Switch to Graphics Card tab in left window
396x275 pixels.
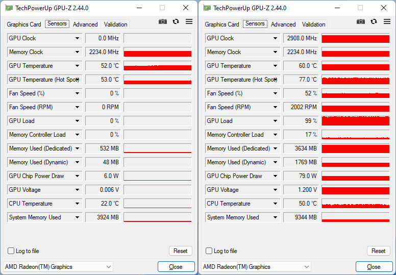[x=24, y=24]
